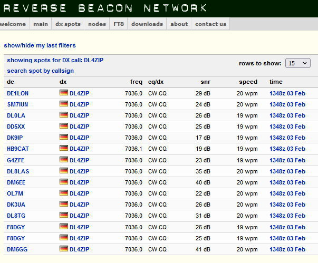
Task: Click the speed column header
Action: click(x=248, y=82)
